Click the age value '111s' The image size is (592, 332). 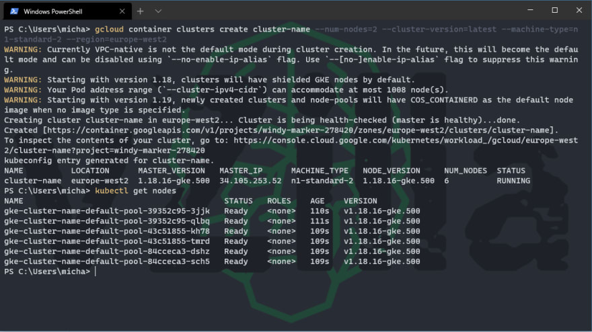point(320,221)
